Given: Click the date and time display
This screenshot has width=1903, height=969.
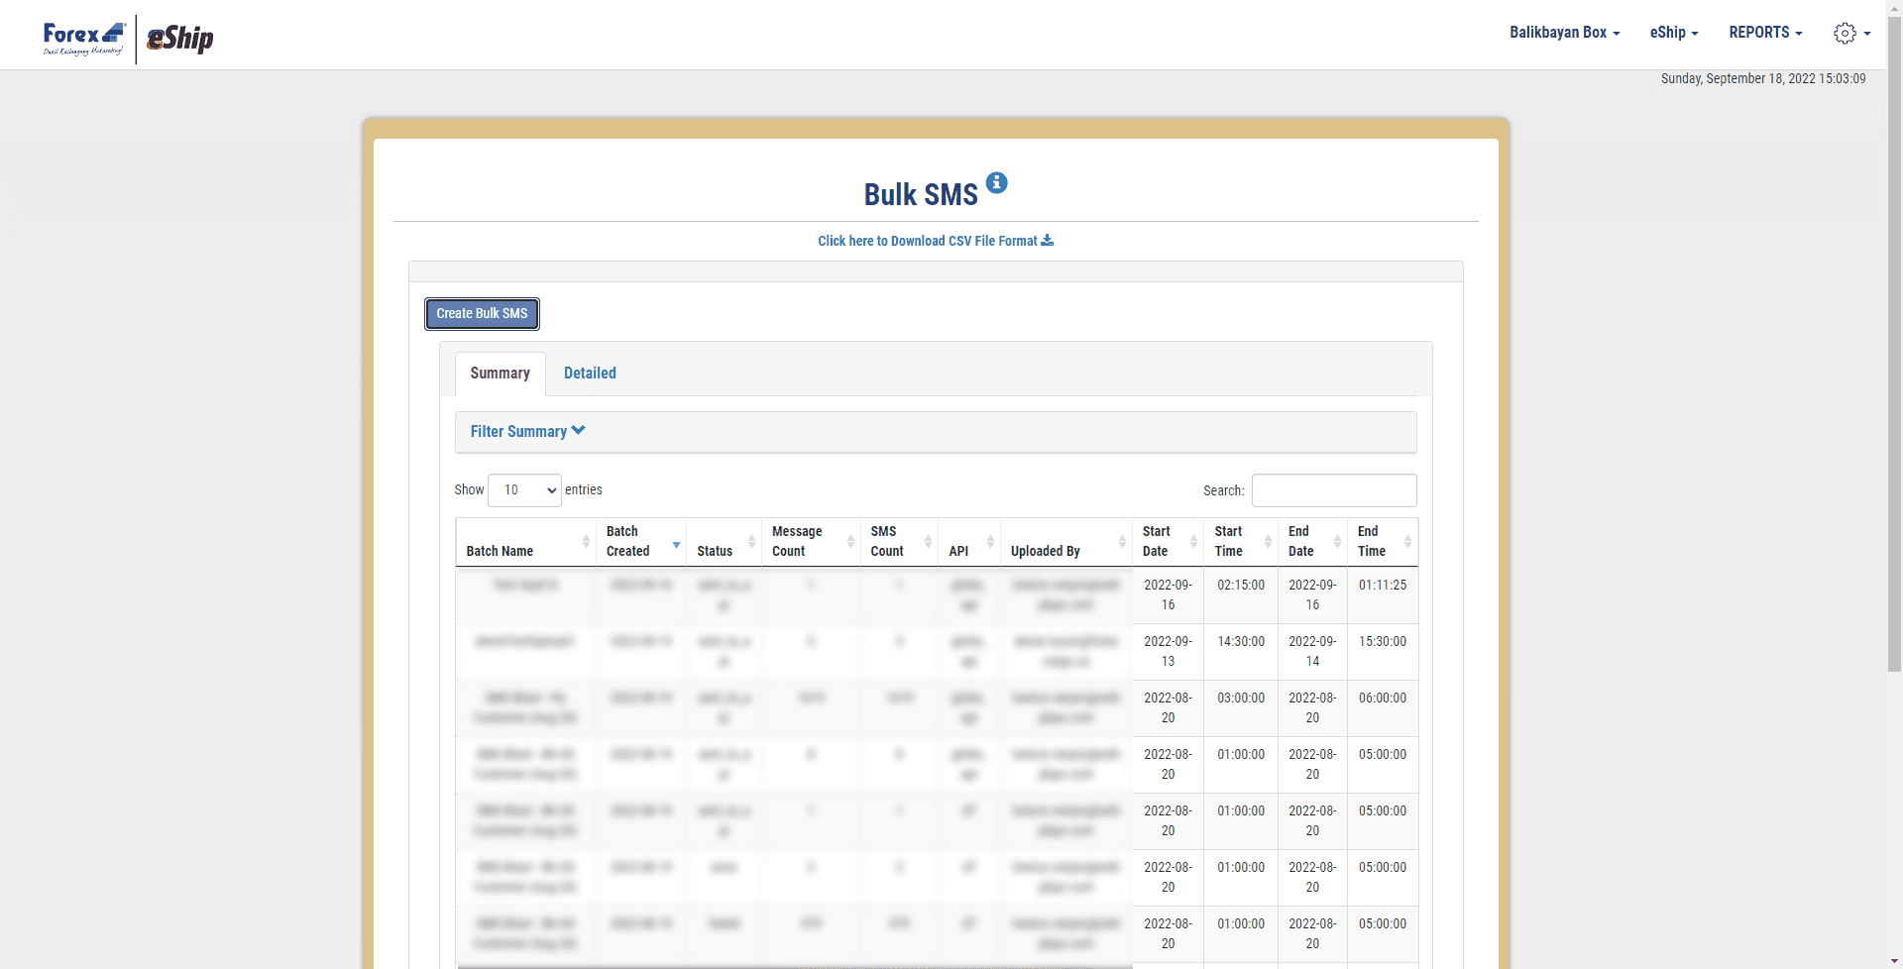Looking at the screenshot, I should point(1763,78).
